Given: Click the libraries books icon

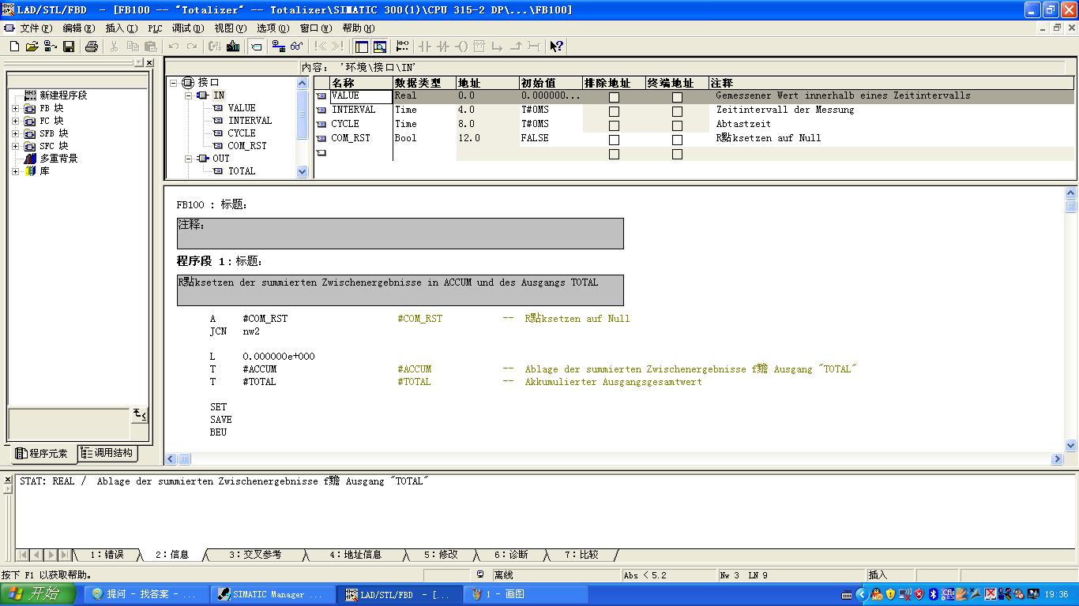Looking at the screenshot, I should 31,171.
